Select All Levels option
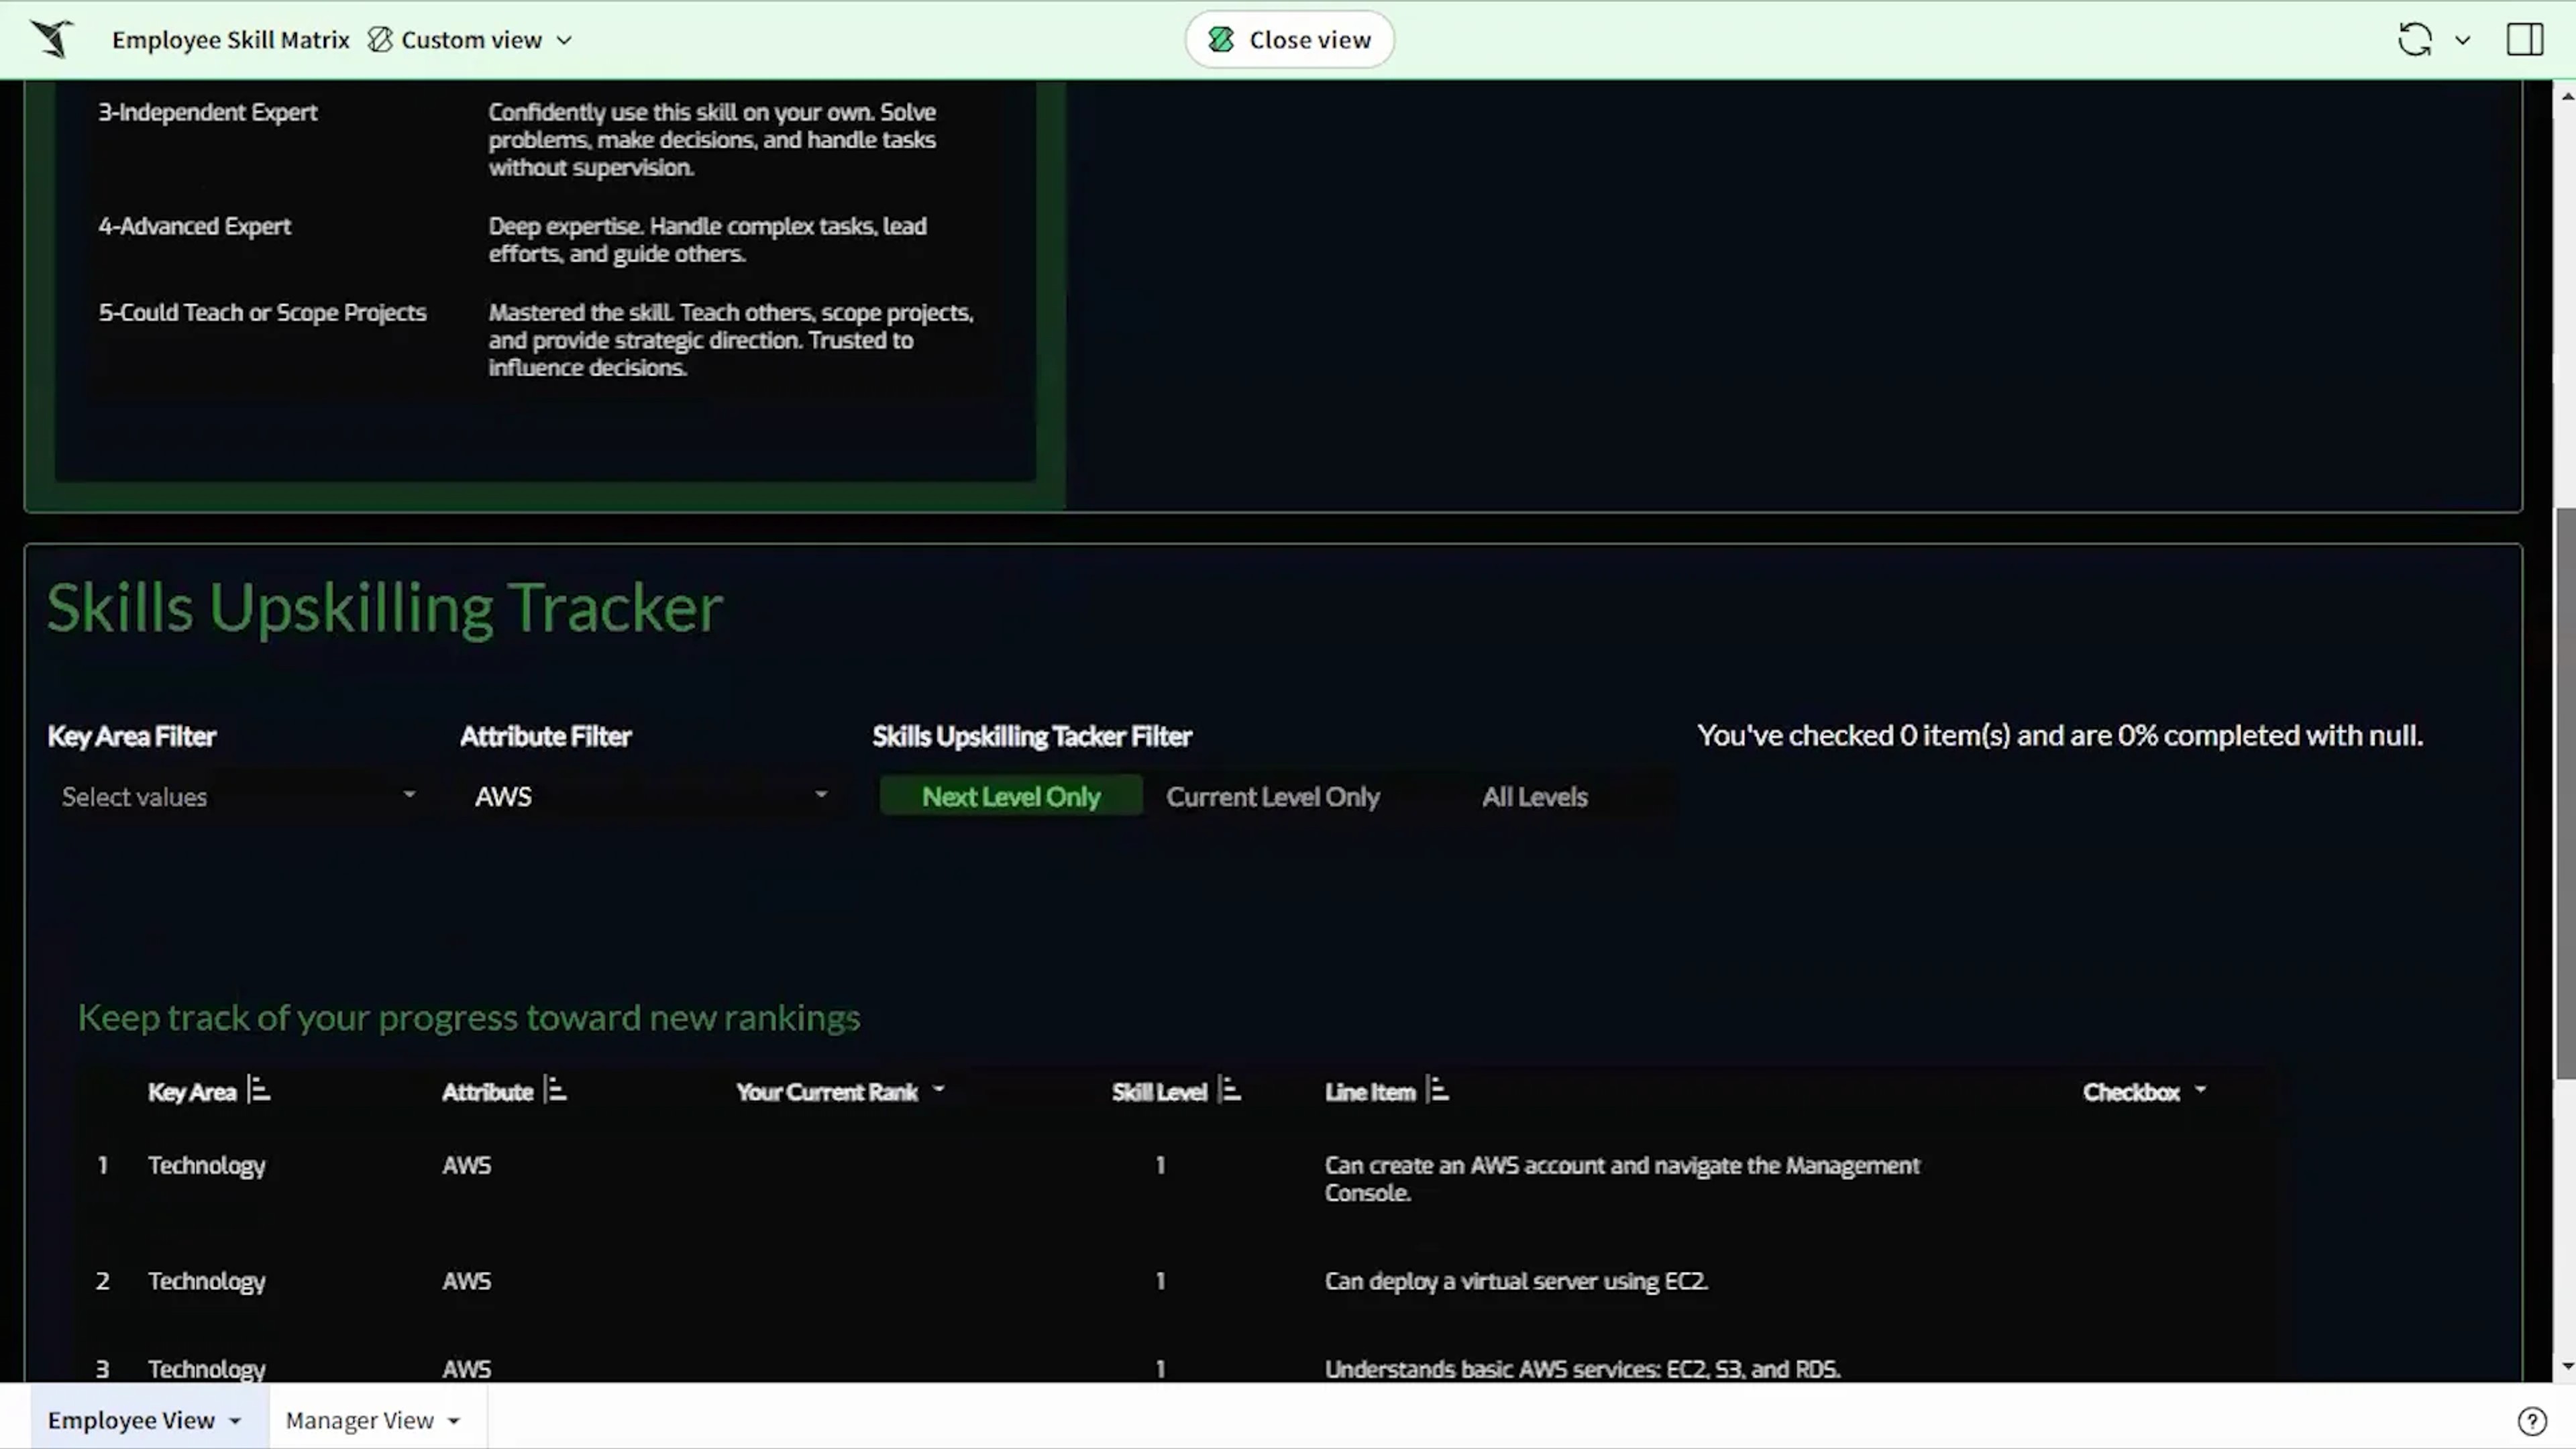This screenshot has height=1449, width=2576. [x=1535, y=797]
